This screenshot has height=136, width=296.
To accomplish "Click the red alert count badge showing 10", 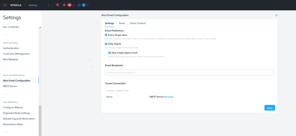I will (69, 5).
